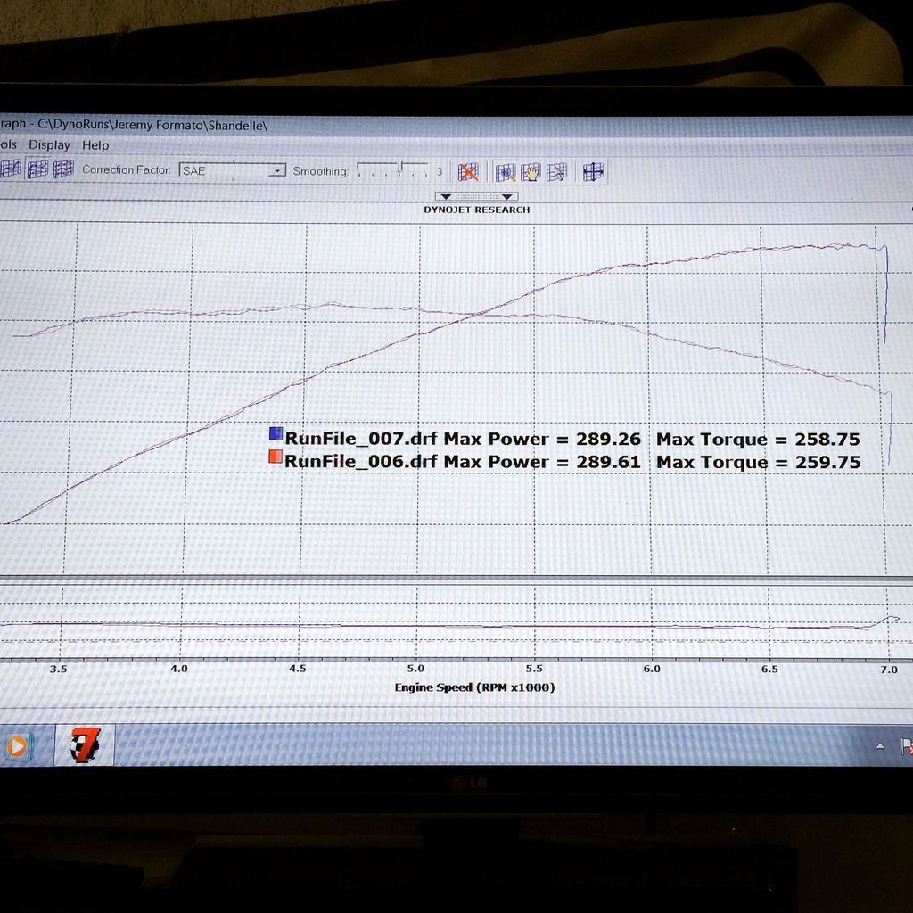Click the divider bar between upper and lower graphs
913x913 pixels.
coord(456,580)
